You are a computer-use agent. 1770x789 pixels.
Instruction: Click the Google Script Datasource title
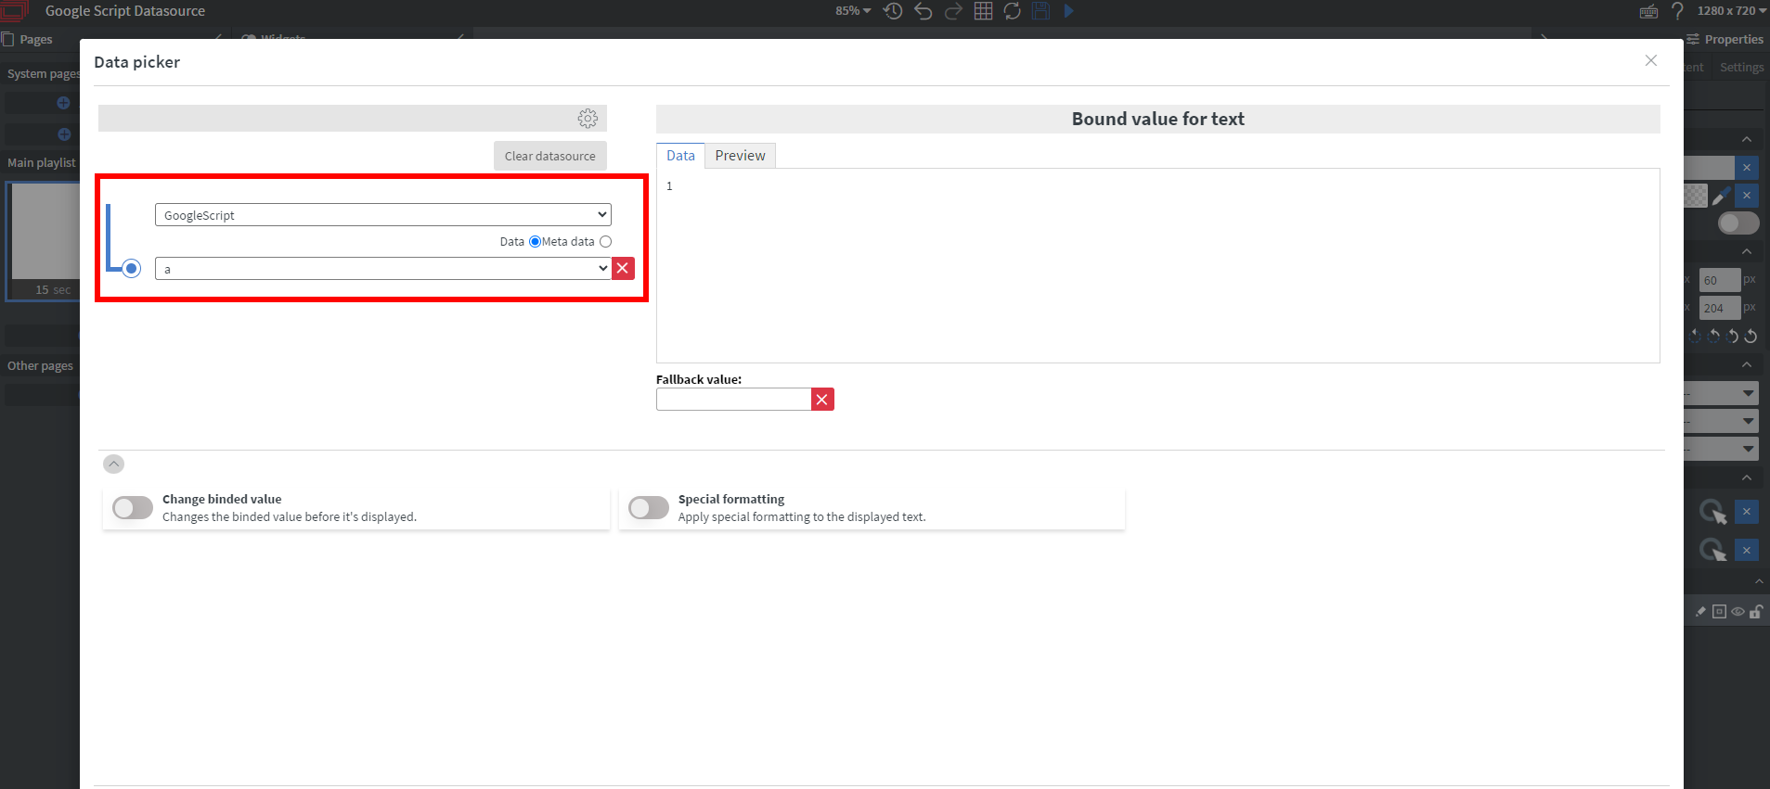pyautogui.click(x=125, y=11)
